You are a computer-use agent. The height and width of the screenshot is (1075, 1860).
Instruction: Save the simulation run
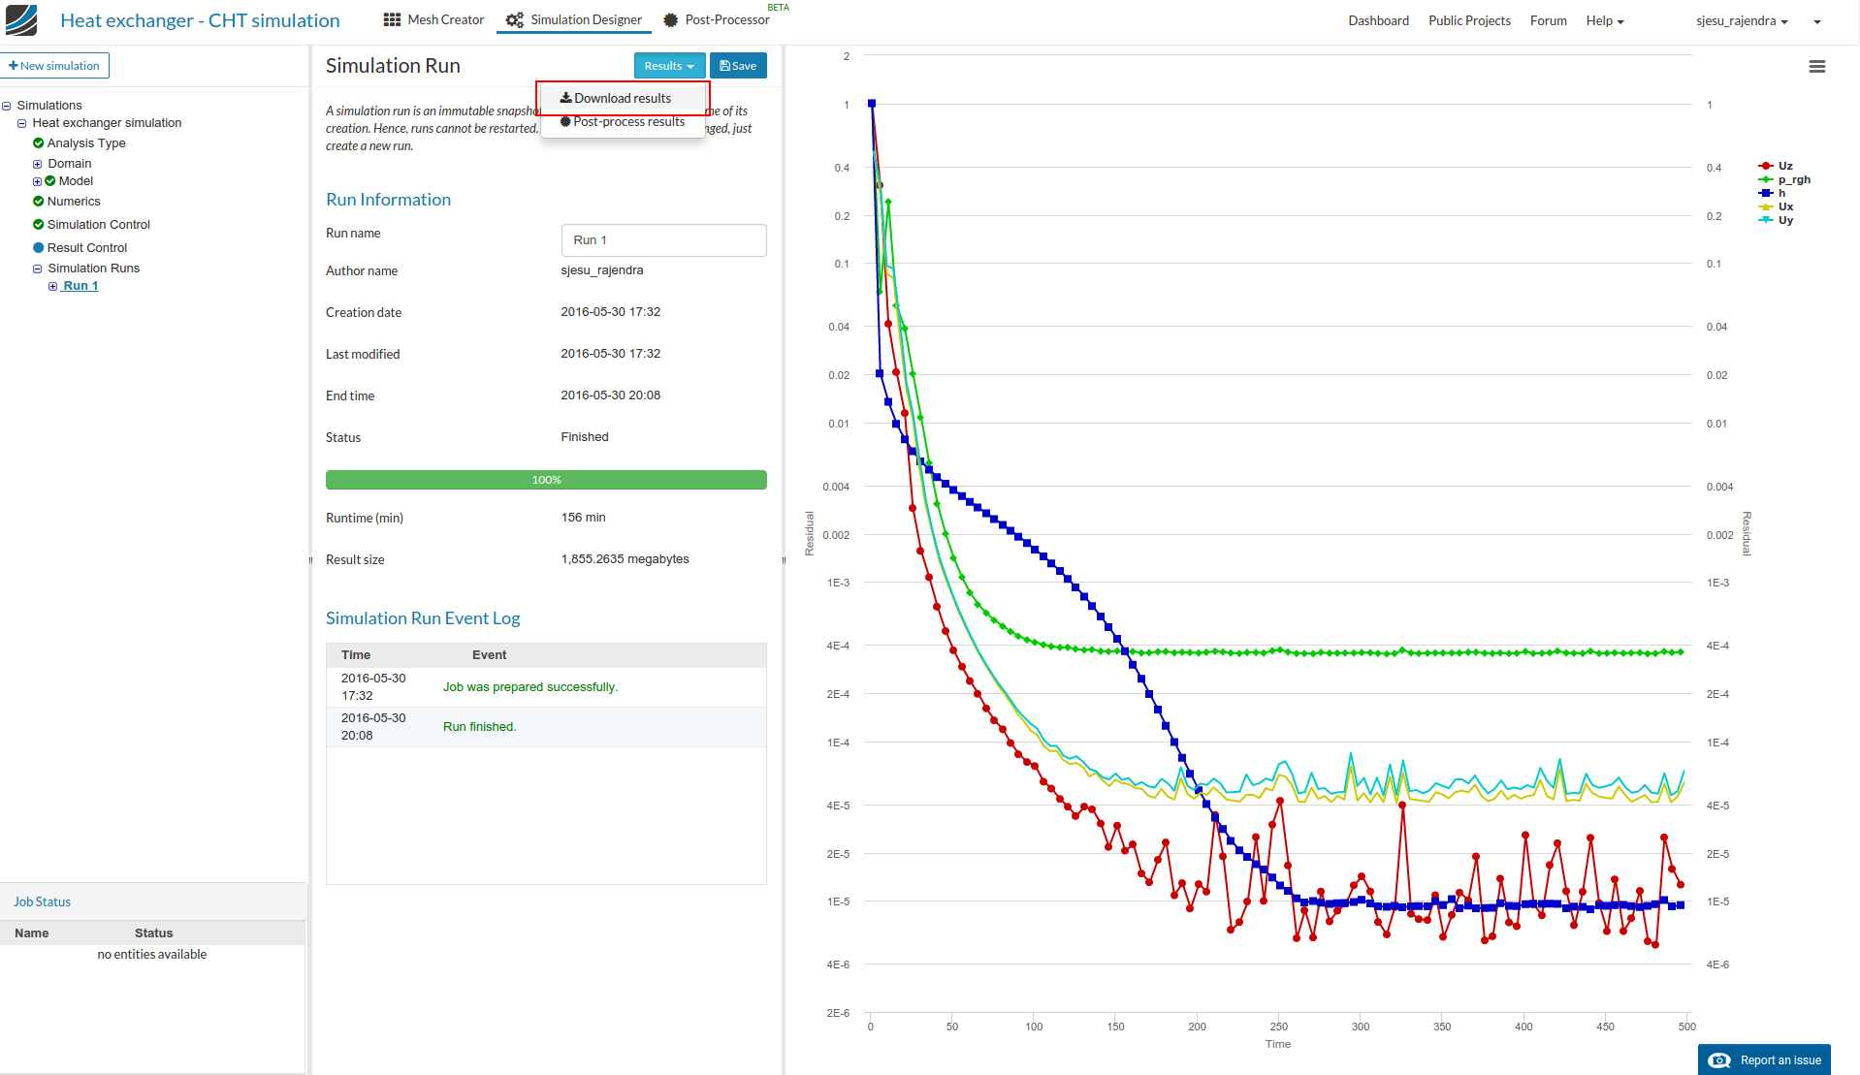738,66
